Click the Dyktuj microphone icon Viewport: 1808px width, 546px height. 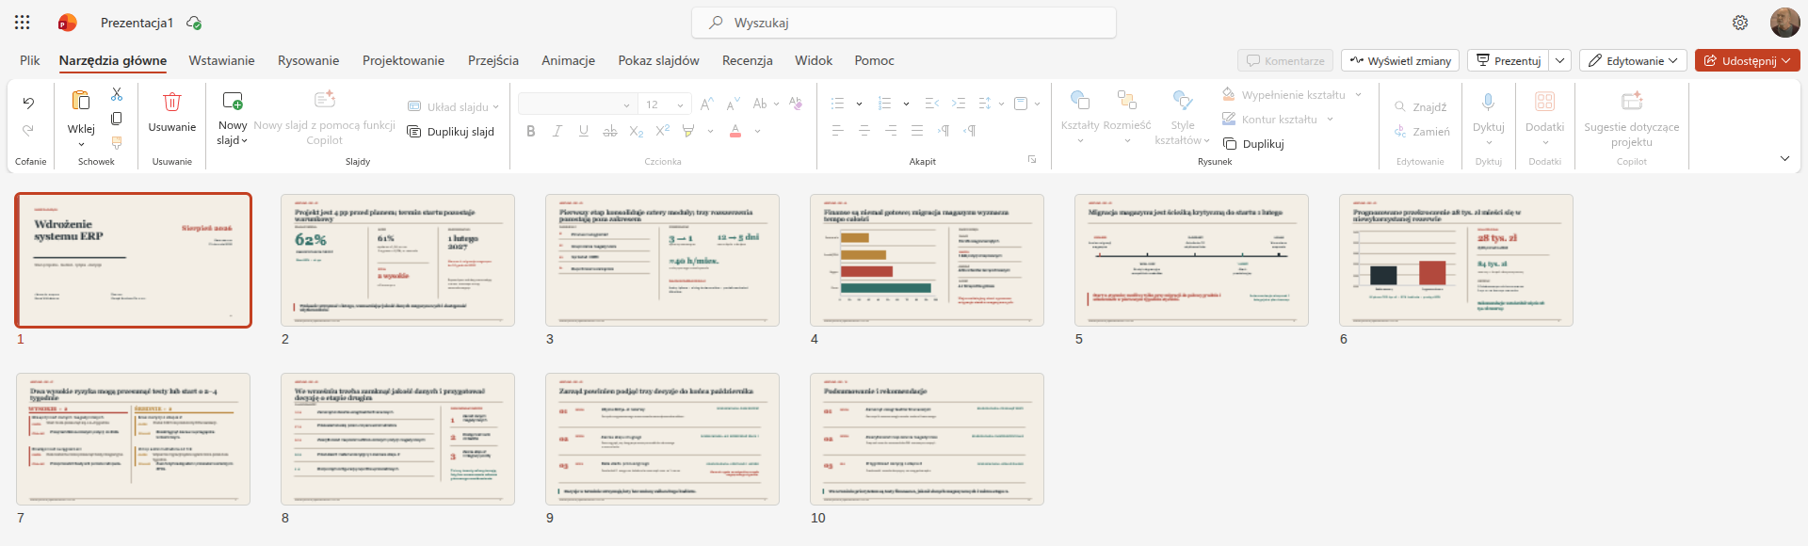tap(1489, 102)
